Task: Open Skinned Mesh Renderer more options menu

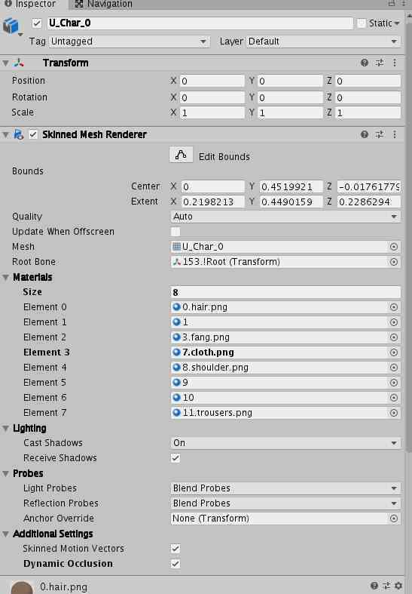Action: click(395, 134)
